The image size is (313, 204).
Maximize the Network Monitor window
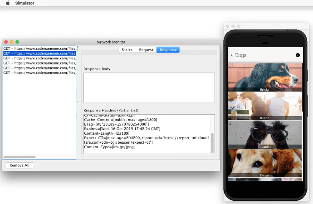[x=17, y=42]
